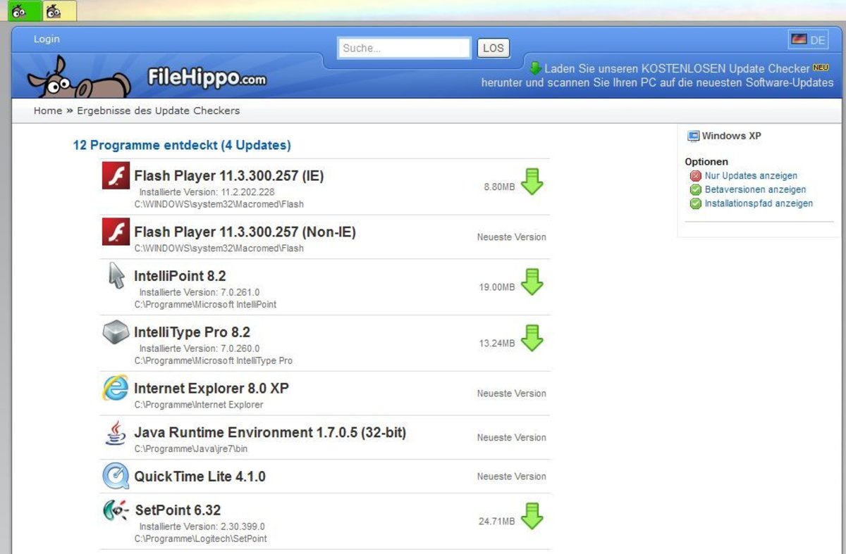Click the Nur Updates anzeigen link text
The image size is (846, 554).
pyautogui.click(x=751, y=176)
